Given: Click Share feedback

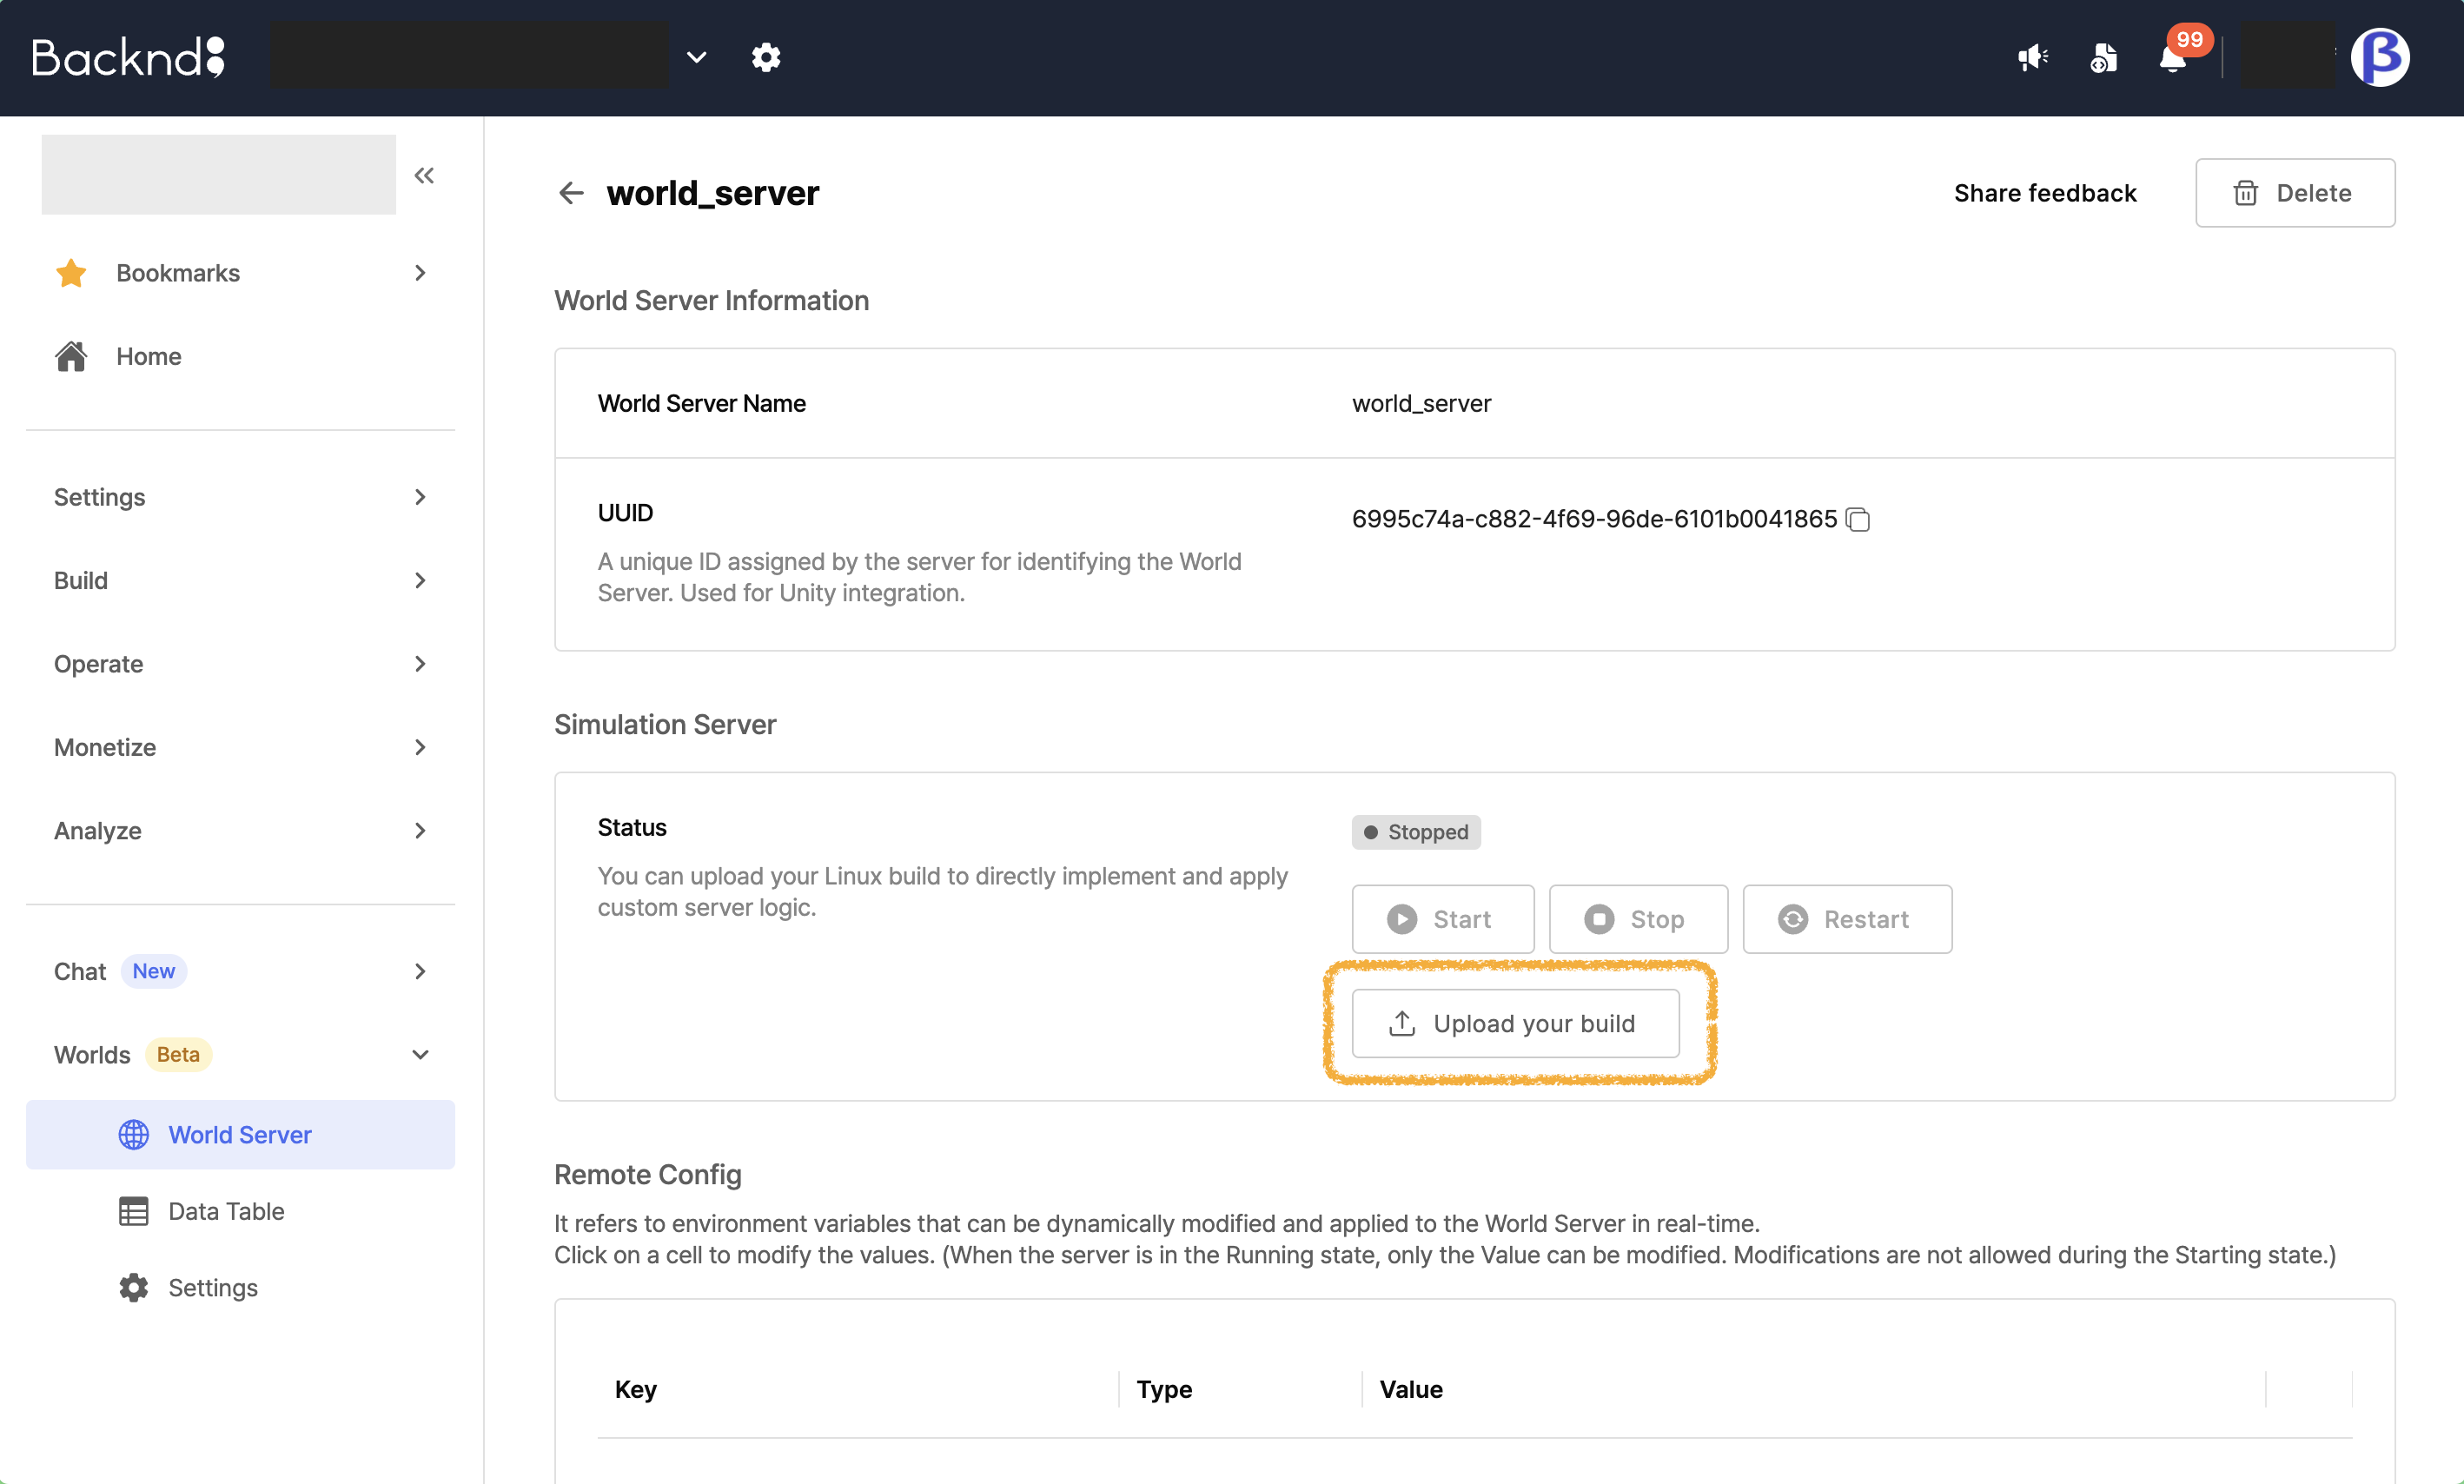Looking at the screenshot, I should click(x=2045, y=192).
